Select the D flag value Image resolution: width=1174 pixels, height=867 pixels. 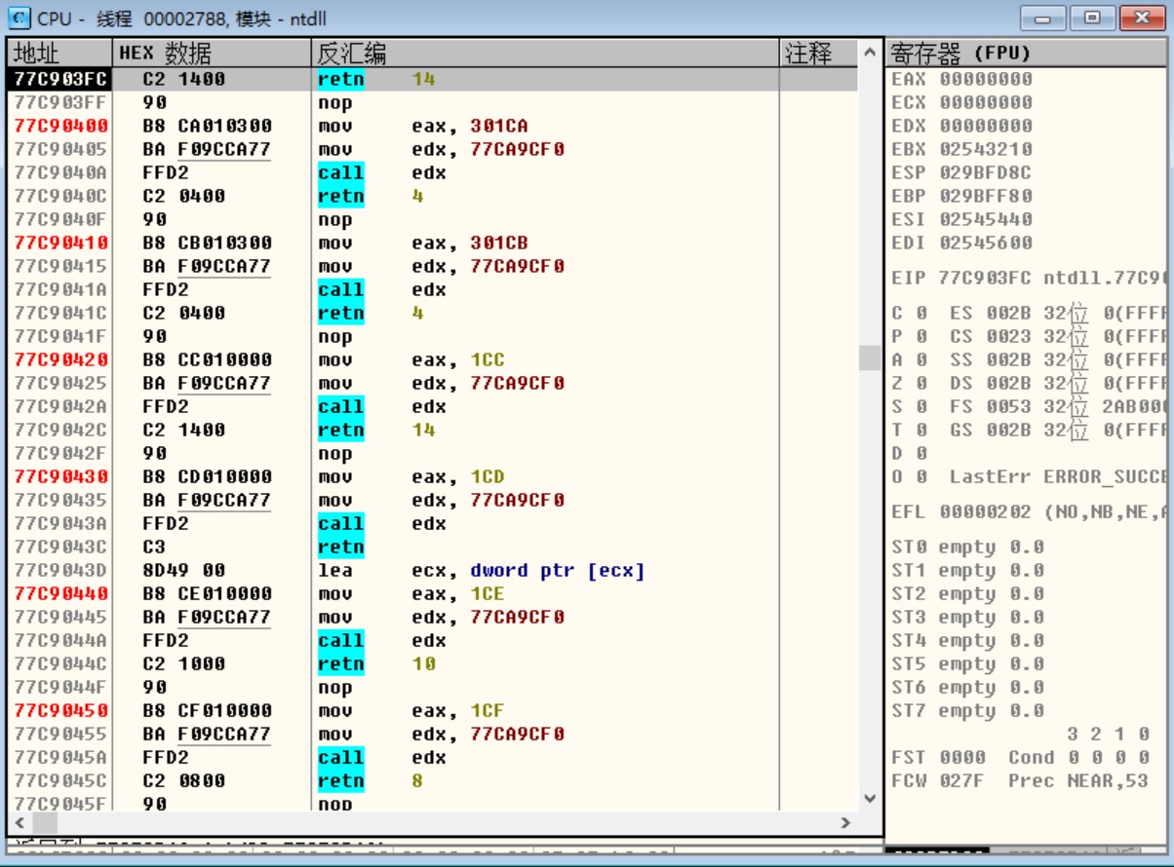(x=921, y=453)
